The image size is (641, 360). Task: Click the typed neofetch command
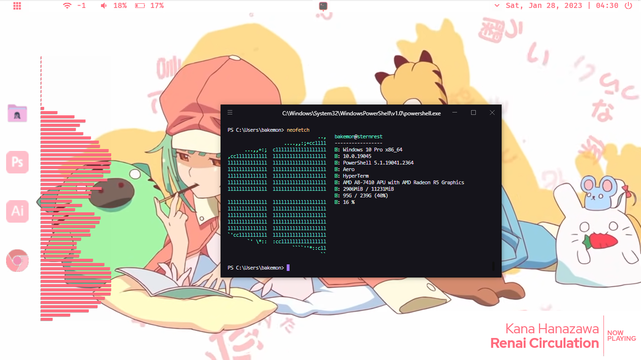point(298,130)
